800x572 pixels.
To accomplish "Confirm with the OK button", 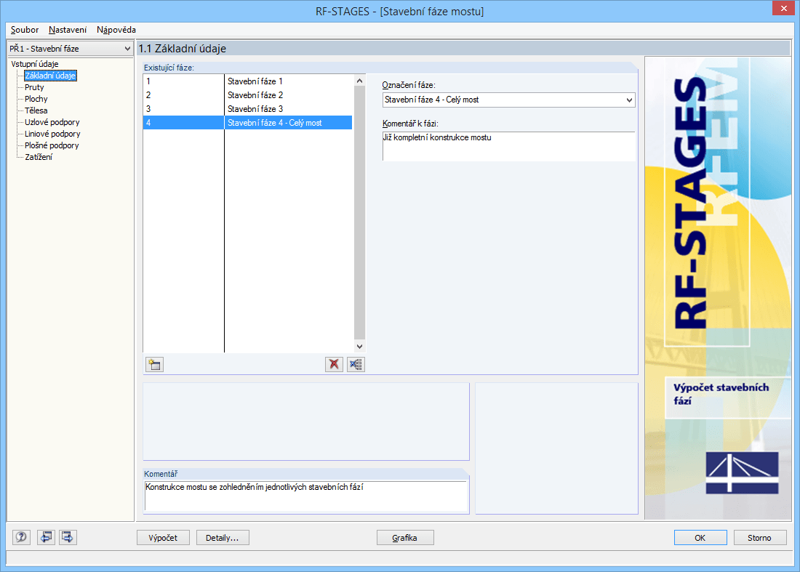I will click(700, 538).
